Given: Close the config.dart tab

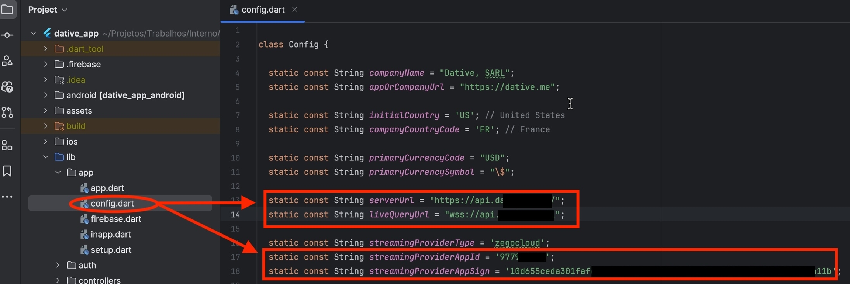Looking at the screenshot, I should coord(294,10).
